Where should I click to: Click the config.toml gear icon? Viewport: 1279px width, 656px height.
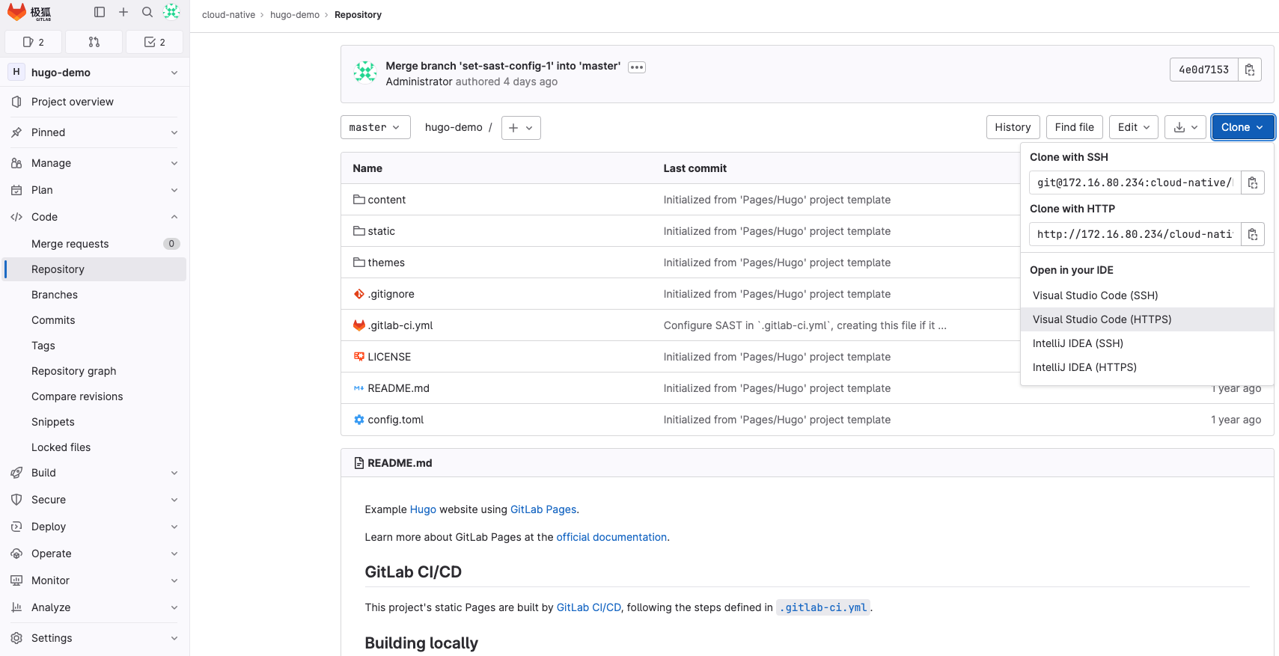click(359, 420)
